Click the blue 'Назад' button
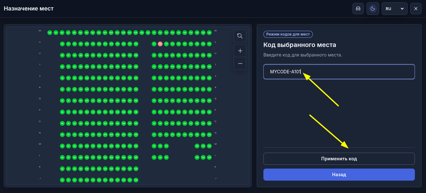 click(339, 175)
